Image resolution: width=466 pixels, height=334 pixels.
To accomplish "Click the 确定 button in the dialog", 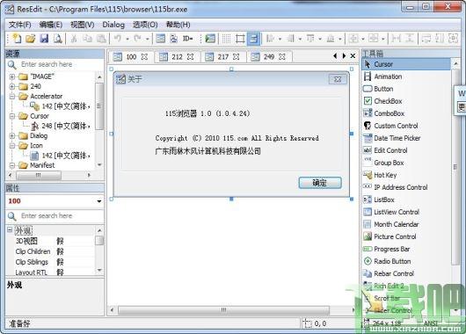I will pos(320,183).
